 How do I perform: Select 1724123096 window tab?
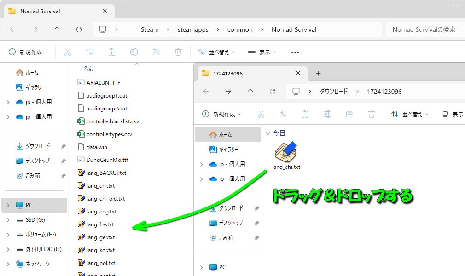point(253,73)
